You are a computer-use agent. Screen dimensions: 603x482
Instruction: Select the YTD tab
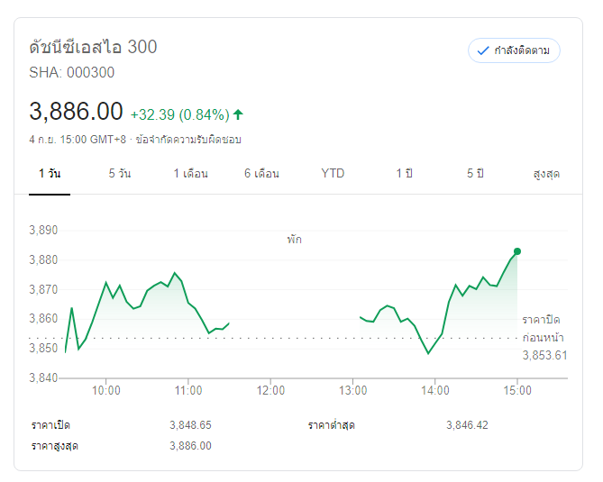click(x=333, y=173)
